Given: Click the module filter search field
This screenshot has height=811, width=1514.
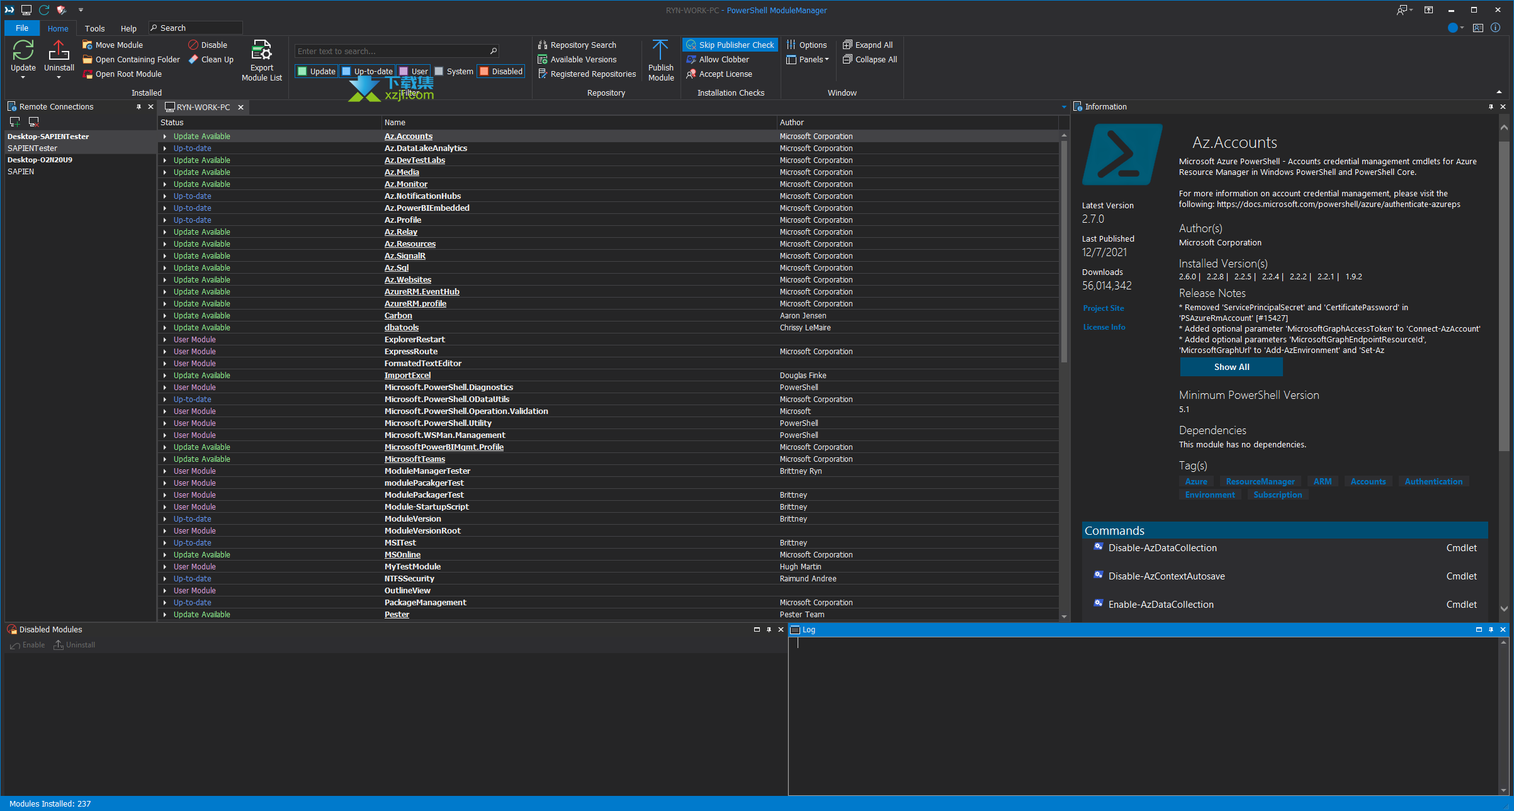Looking at the screenshot, I should [390, 52].
